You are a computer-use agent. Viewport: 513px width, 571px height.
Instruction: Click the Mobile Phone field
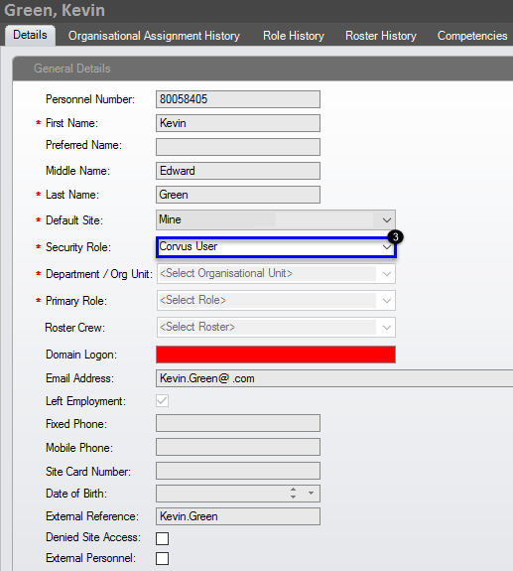coord(238,447)
